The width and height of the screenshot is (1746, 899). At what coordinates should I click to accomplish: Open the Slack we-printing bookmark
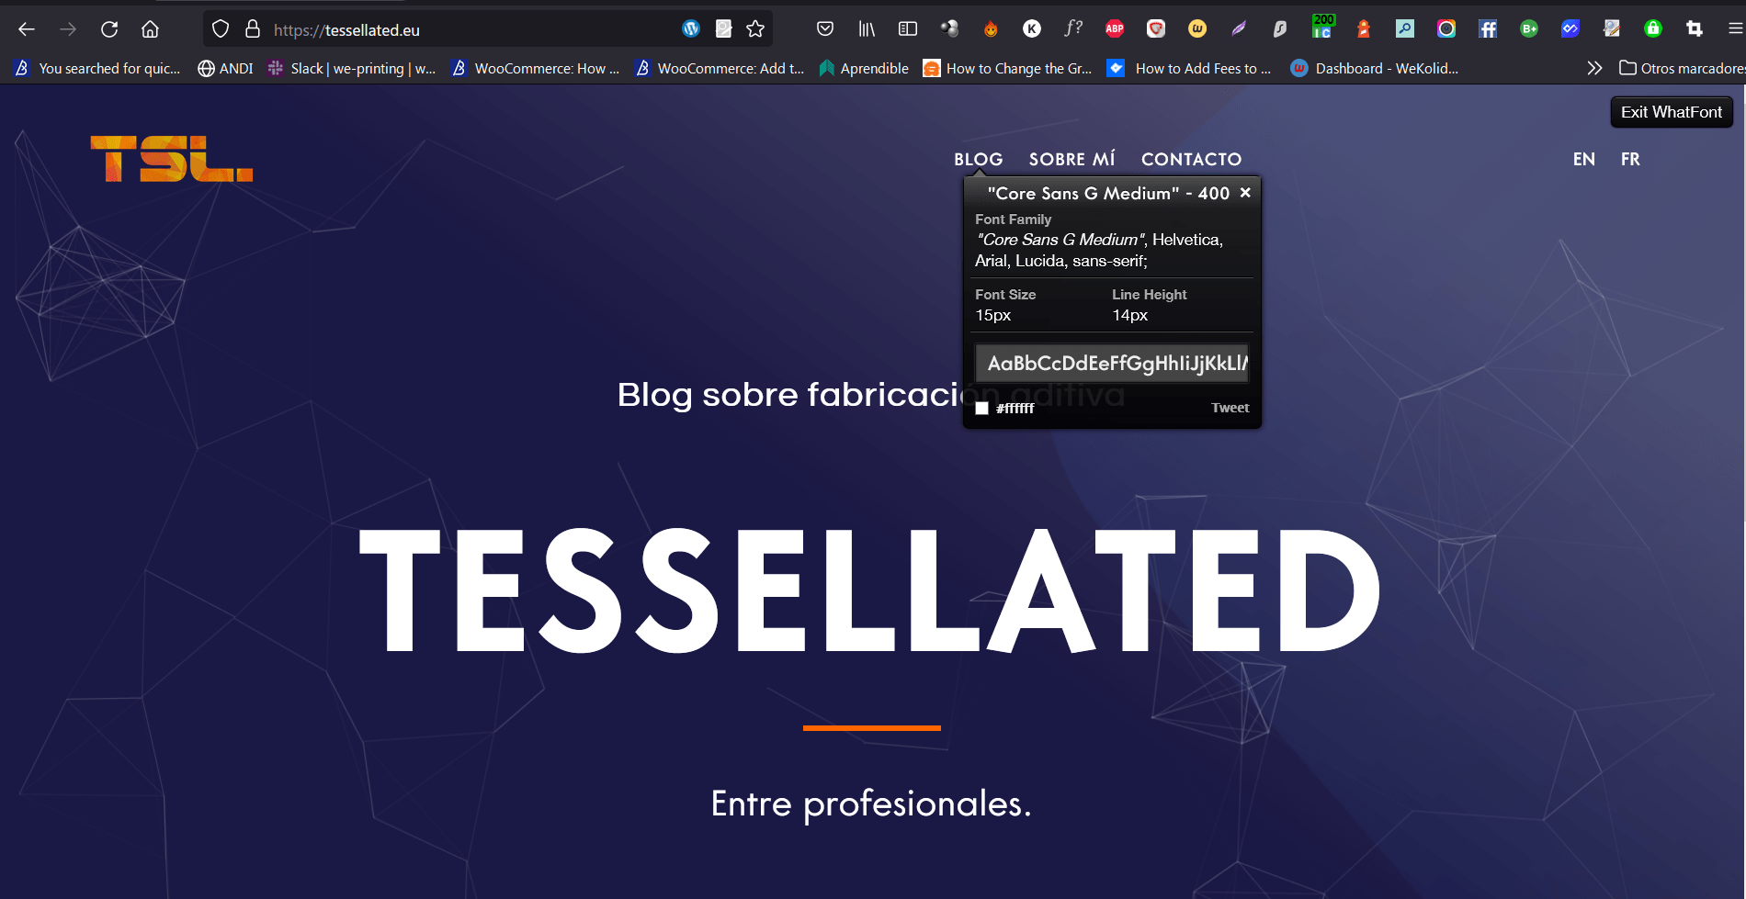pyautogui.click(x=351, y=68)
